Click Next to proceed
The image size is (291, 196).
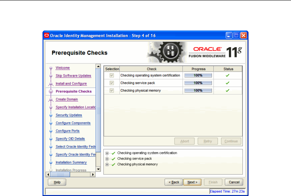click(x=192, y=182)
